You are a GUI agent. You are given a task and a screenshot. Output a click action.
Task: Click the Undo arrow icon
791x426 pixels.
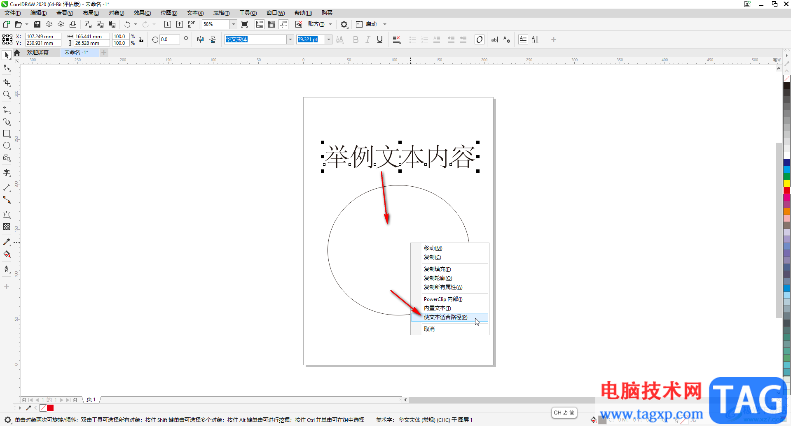click(x=127, y=24)
